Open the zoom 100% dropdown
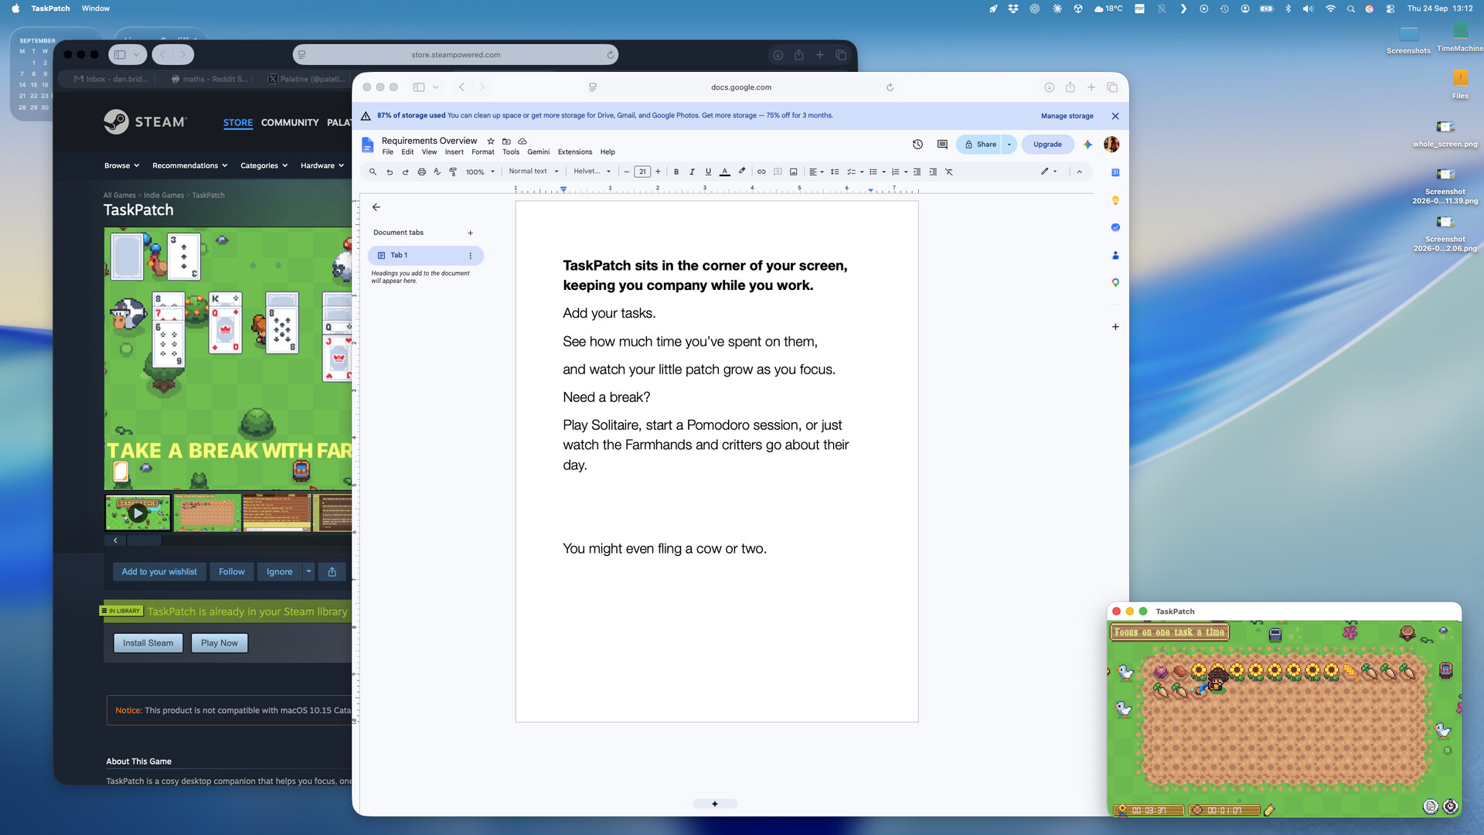 (480, 172)
